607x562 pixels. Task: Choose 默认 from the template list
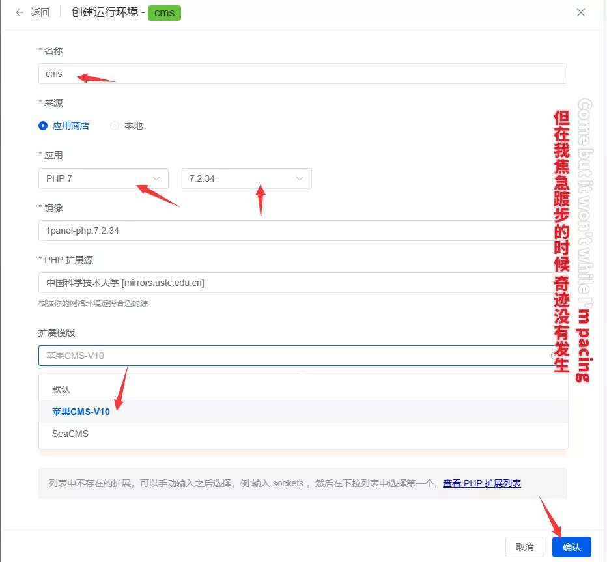click(x=61, y=389)
